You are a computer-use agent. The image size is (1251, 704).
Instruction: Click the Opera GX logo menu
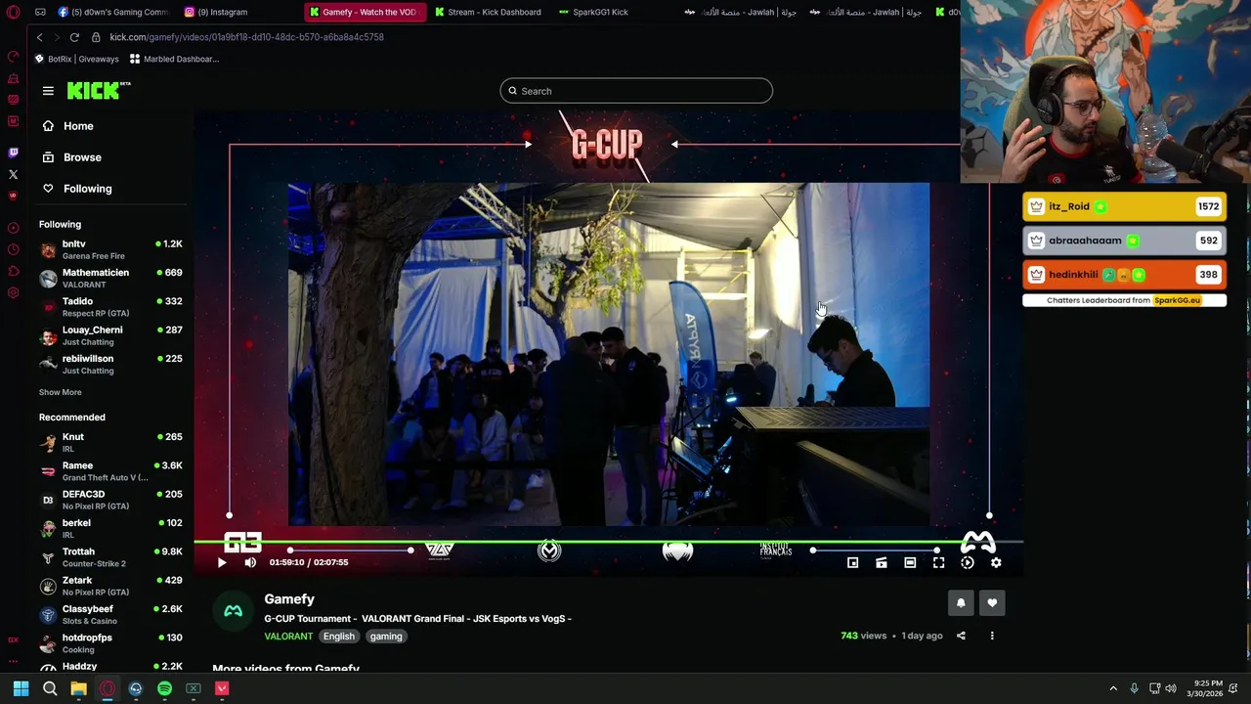tap(13, 12)
